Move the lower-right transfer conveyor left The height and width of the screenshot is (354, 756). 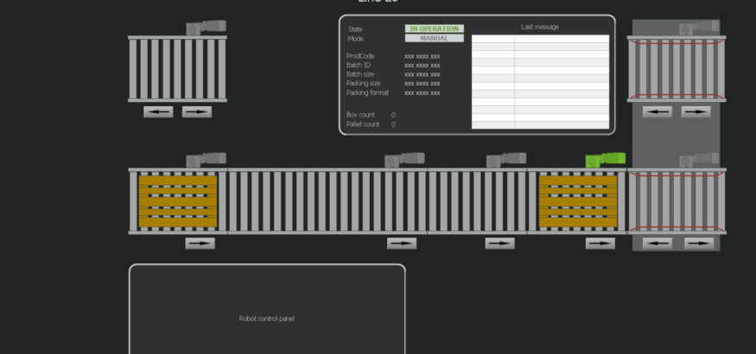(x=658, y=243)
